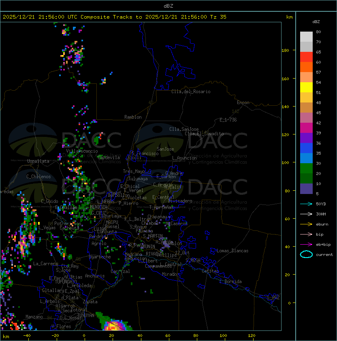This screenshot has width=337, height=341.
Task: Click the 'Clla.del_Rosario' map label
Action: [x=191, y=92]
